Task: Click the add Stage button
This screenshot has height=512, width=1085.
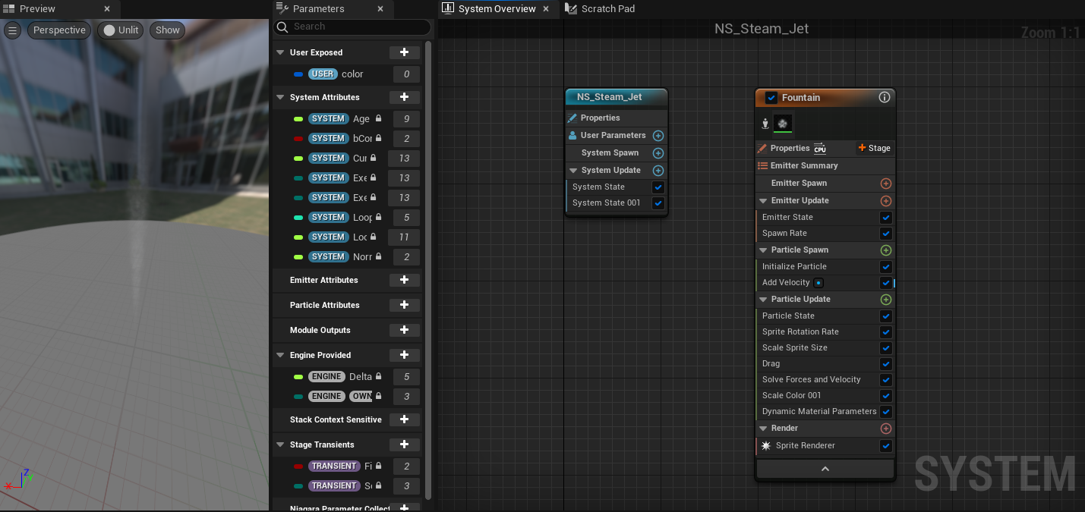Action: (x=875, y=149)
